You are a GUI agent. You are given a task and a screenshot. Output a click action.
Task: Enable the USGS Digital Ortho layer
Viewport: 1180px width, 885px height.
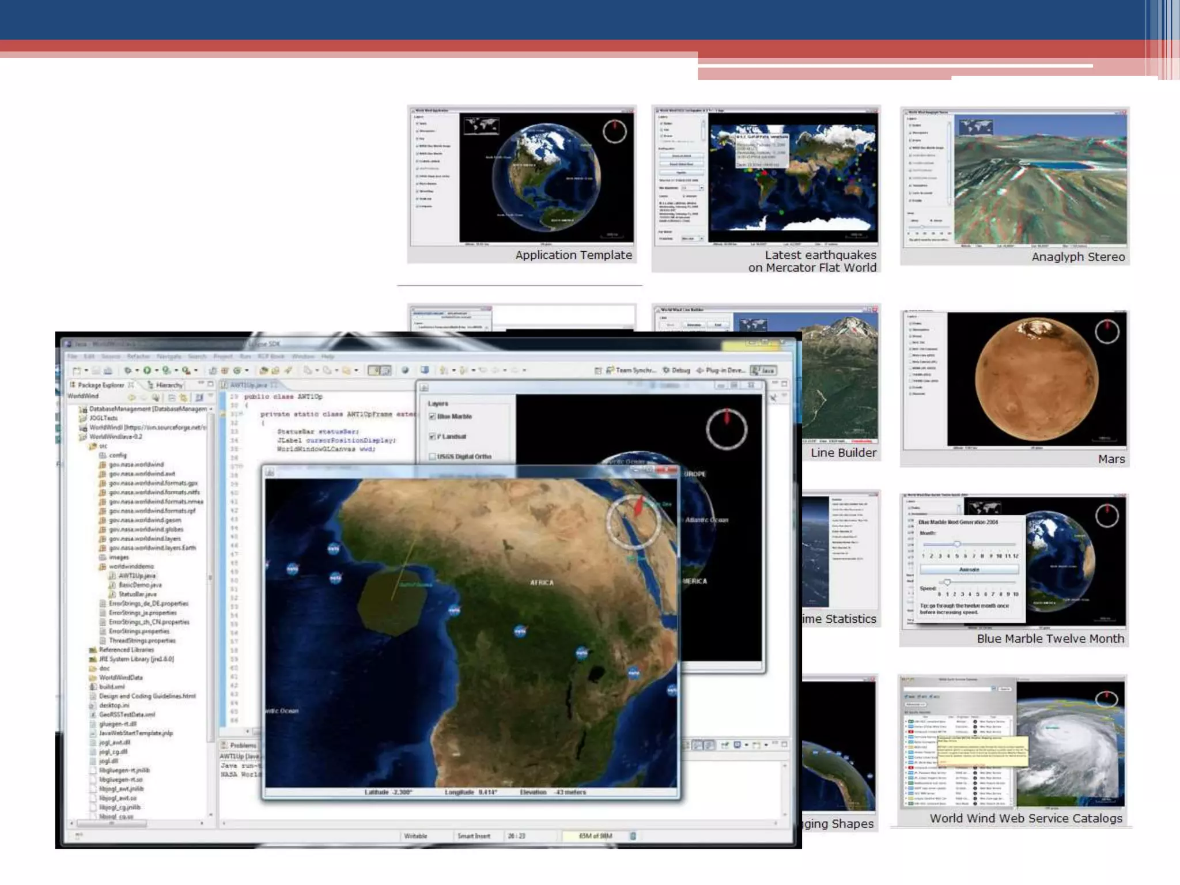432,456
